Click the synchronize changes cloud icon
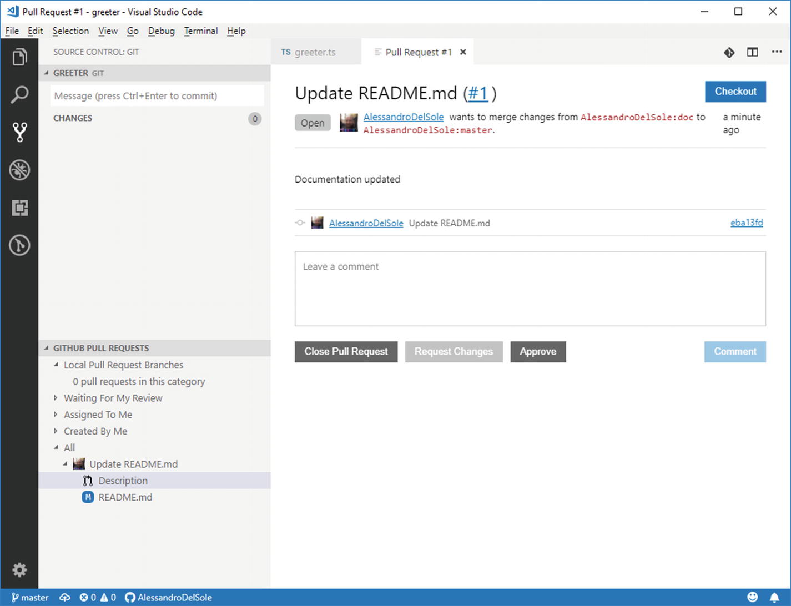Viewport: 791px width, 606px height. (65, 598)
